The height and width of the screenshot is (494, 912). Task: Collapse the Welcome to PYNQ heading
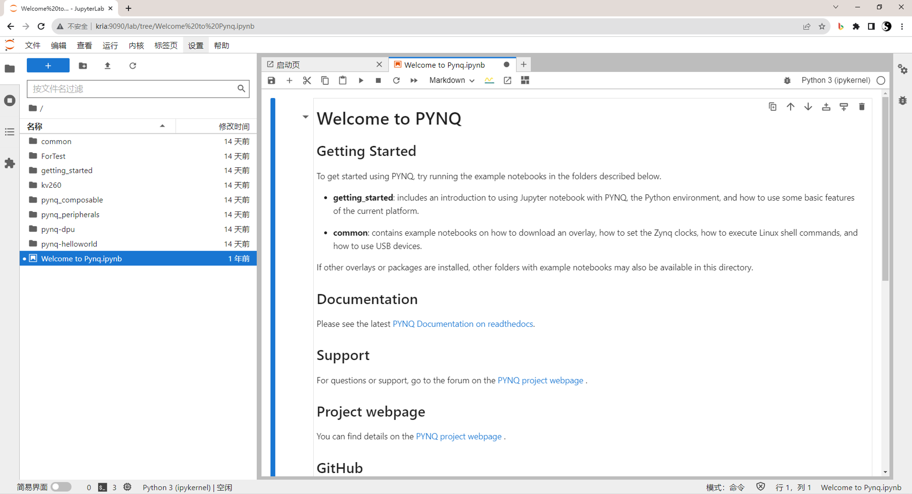click(306, 117)
